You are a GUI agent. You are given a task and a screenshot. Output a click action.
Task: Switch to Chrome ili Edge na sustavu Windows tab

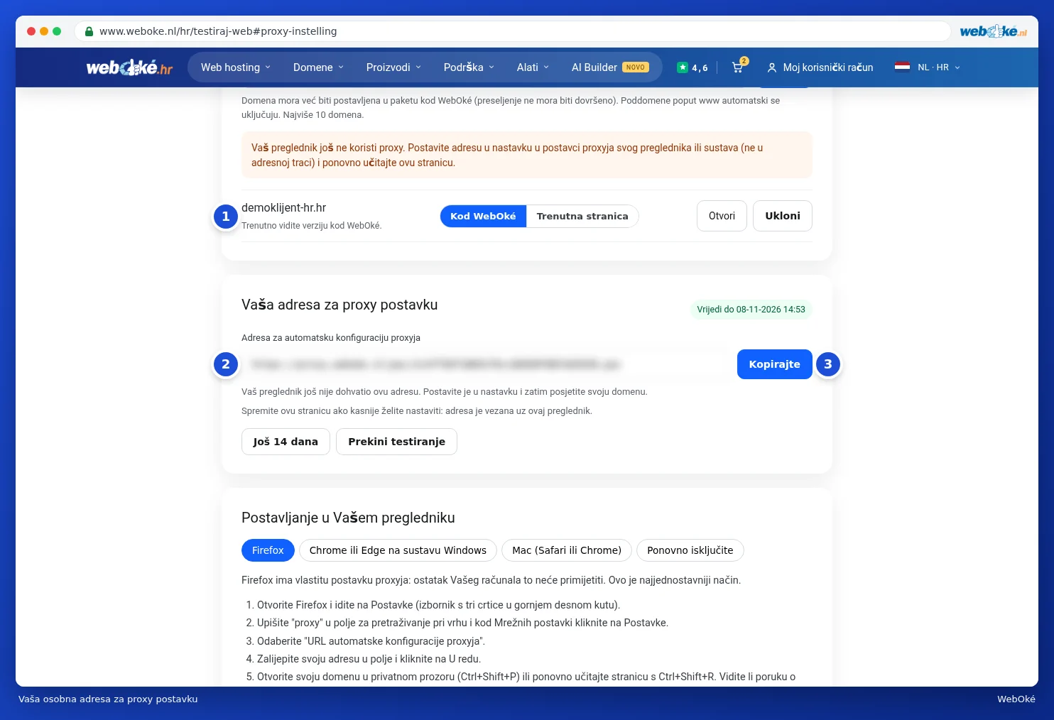pos(398,550)
